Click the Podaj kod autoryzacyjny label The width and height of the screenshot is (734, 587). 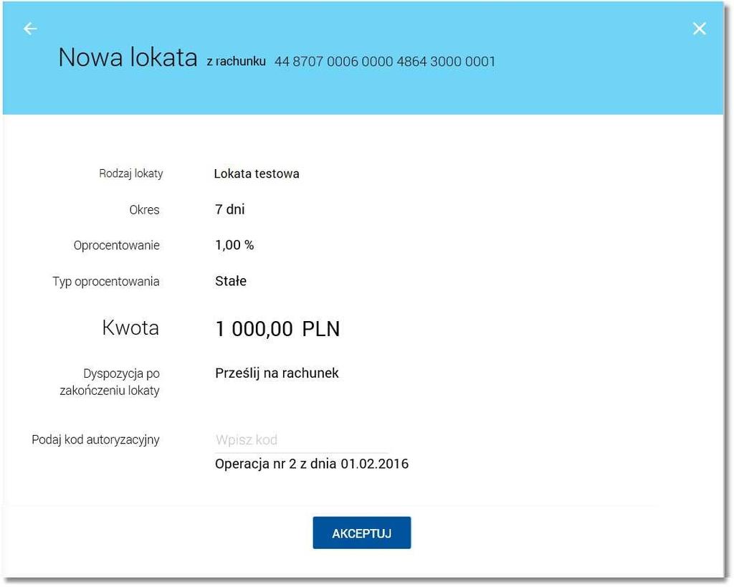95,440
